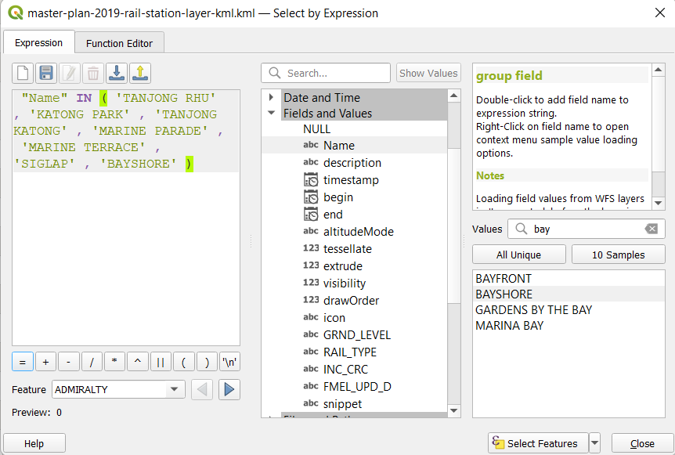Expand the Date and Time group
Screen dimensions: 675x455
[x=272, y=98]
